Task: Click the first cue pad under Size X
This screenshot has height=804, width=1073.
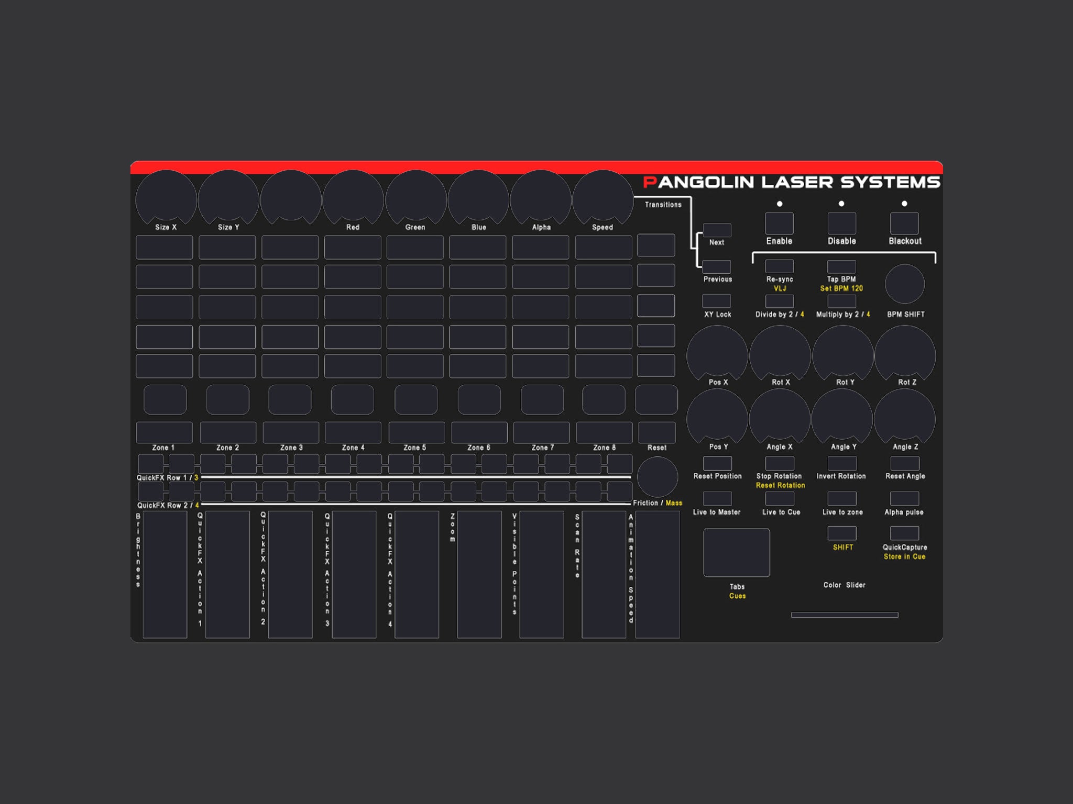Action: coord(165,247)
